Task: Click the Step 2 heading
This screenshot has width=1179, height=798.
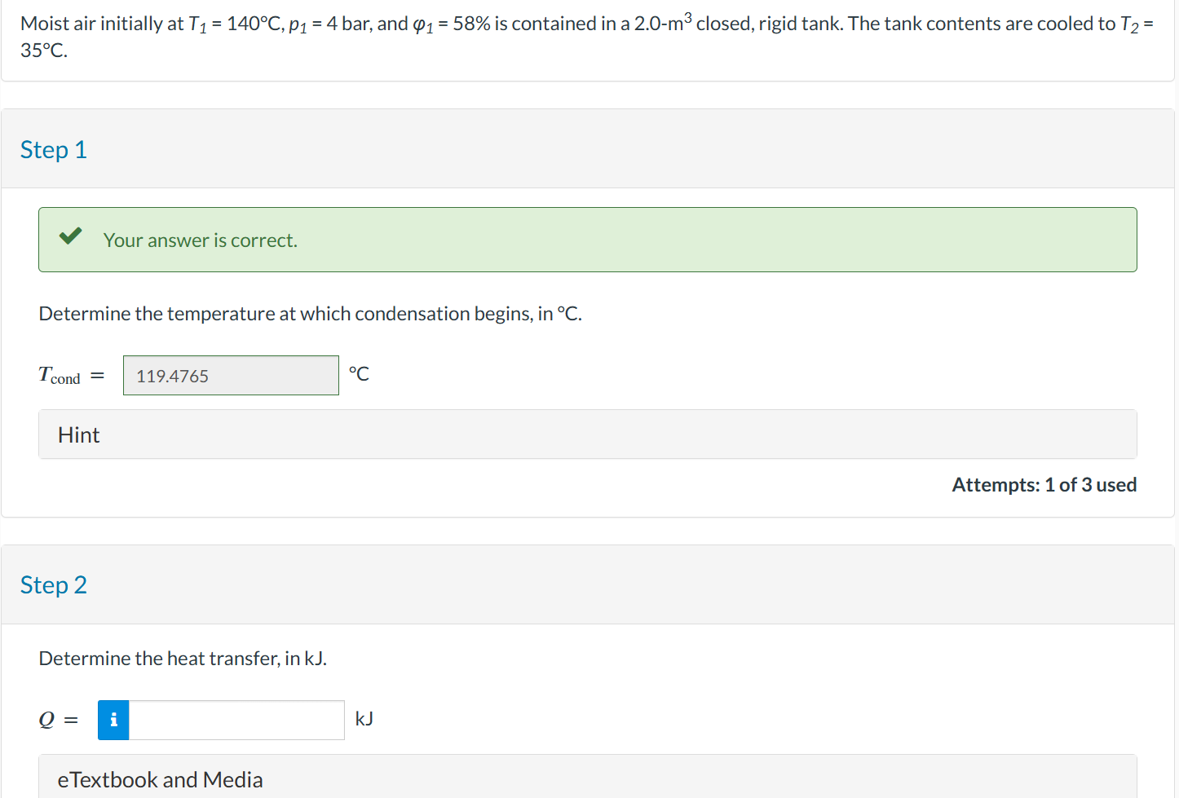Action: tap(54, 584)
